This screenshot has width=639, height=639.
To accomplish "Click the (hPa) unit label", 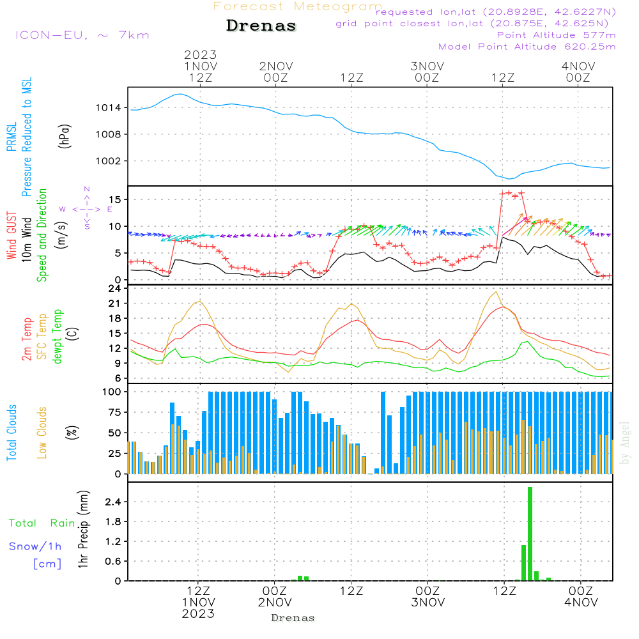I will pyautogui.click(x=65, y=136).
